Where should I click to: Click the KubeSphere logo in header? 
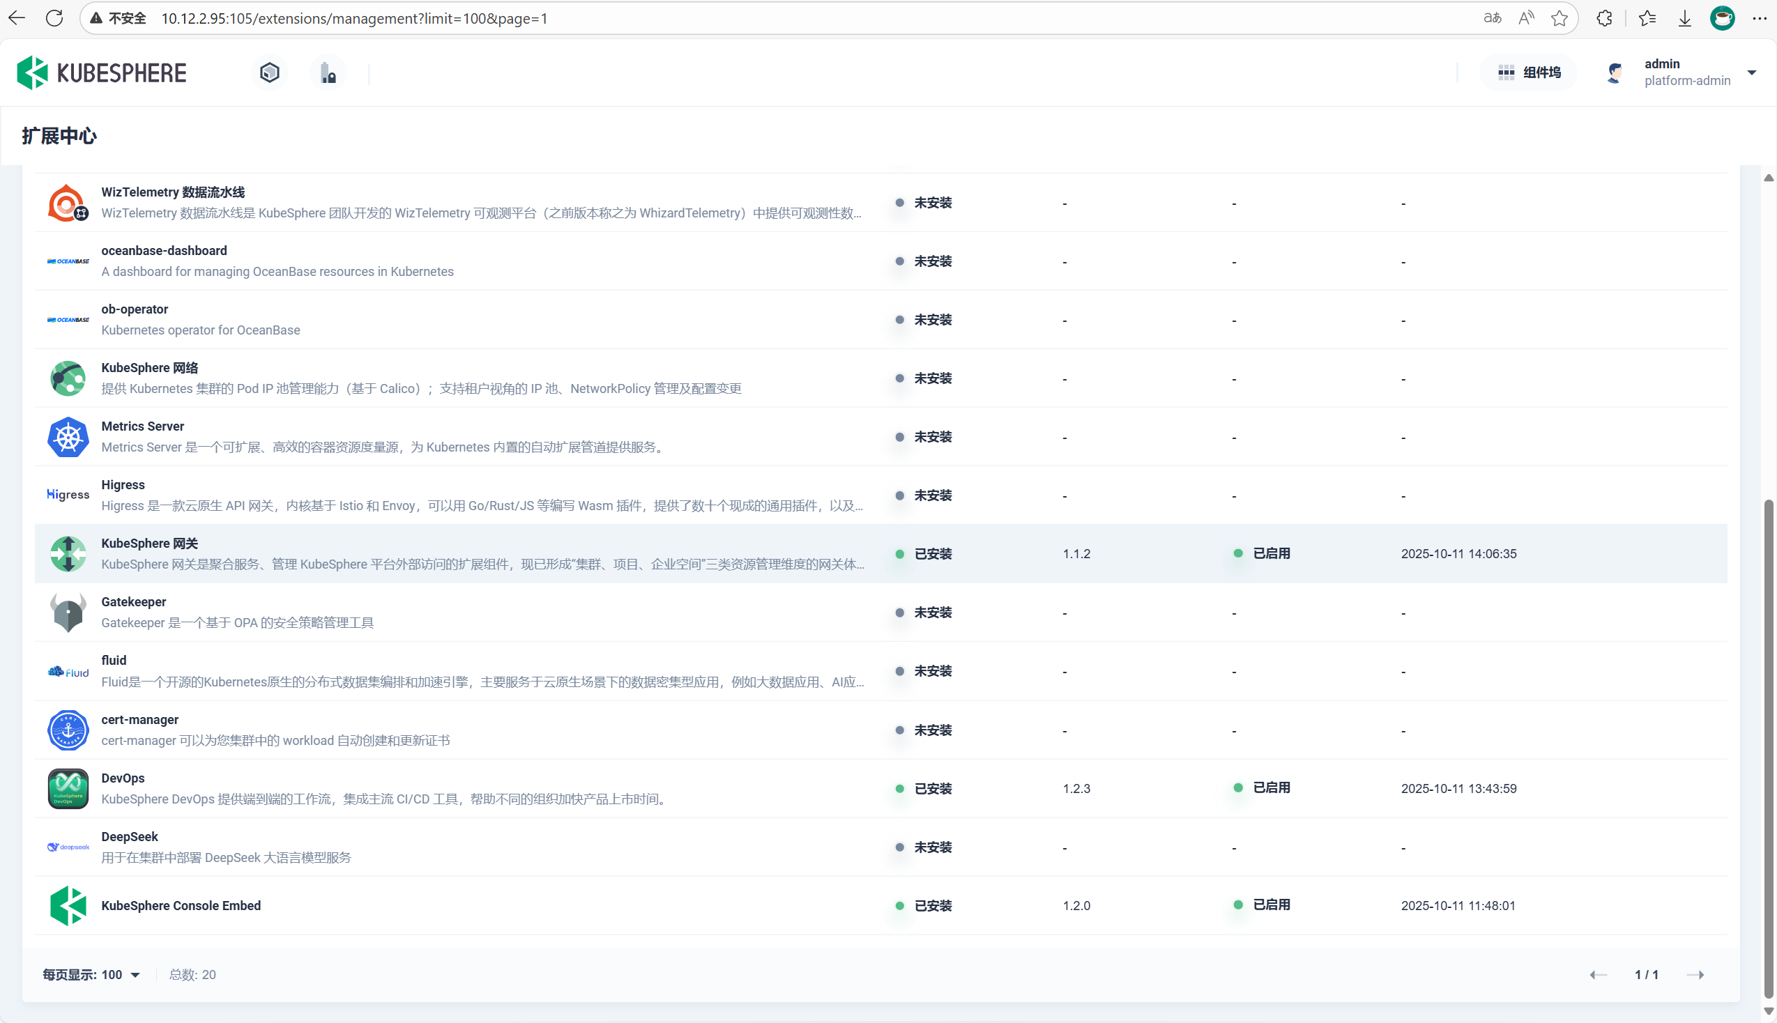point(102,72)
